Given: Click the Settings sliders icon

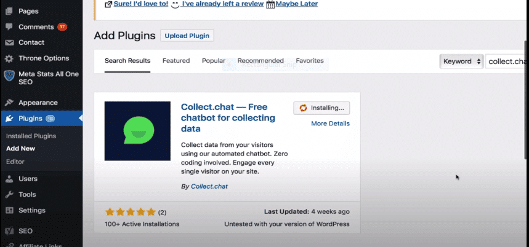Looking at the screenshot, I should [9, 210].
